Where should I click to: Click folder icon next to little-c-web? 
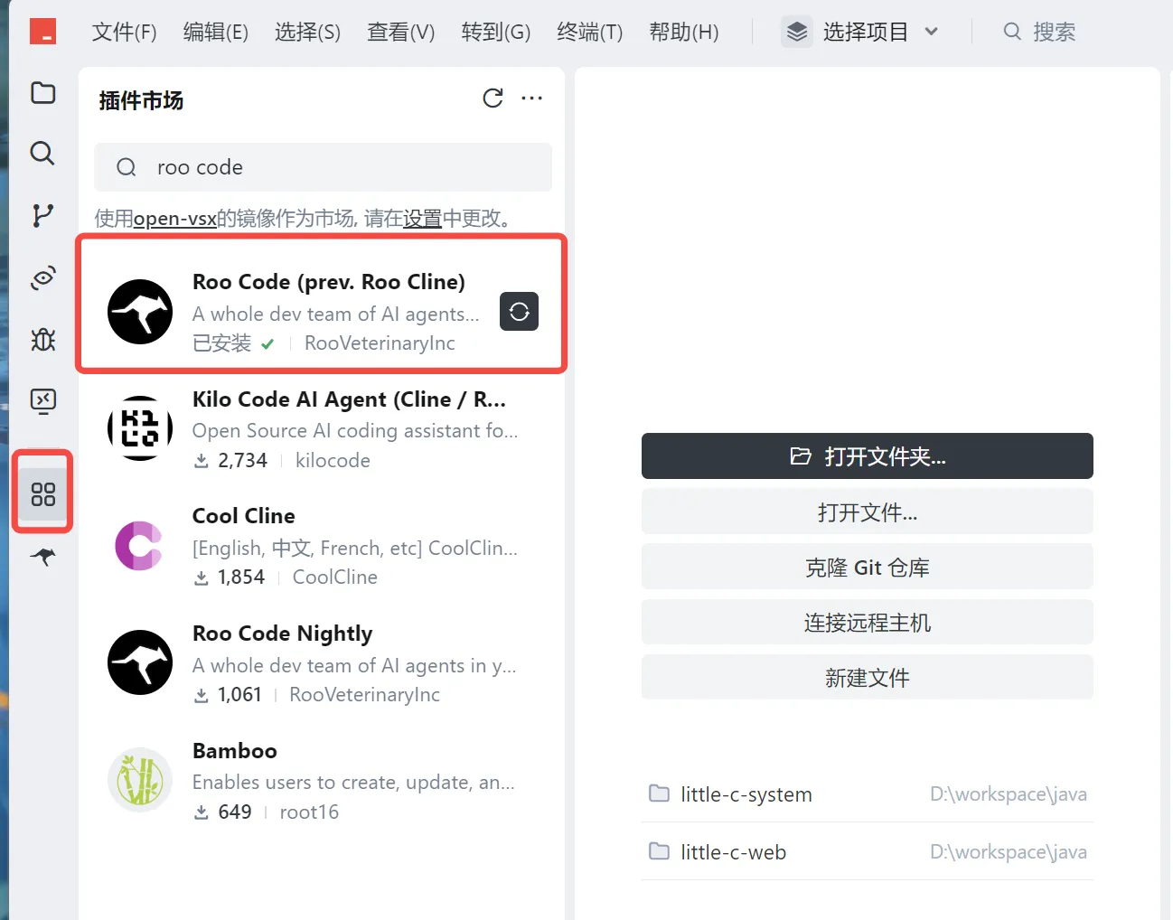660,851
